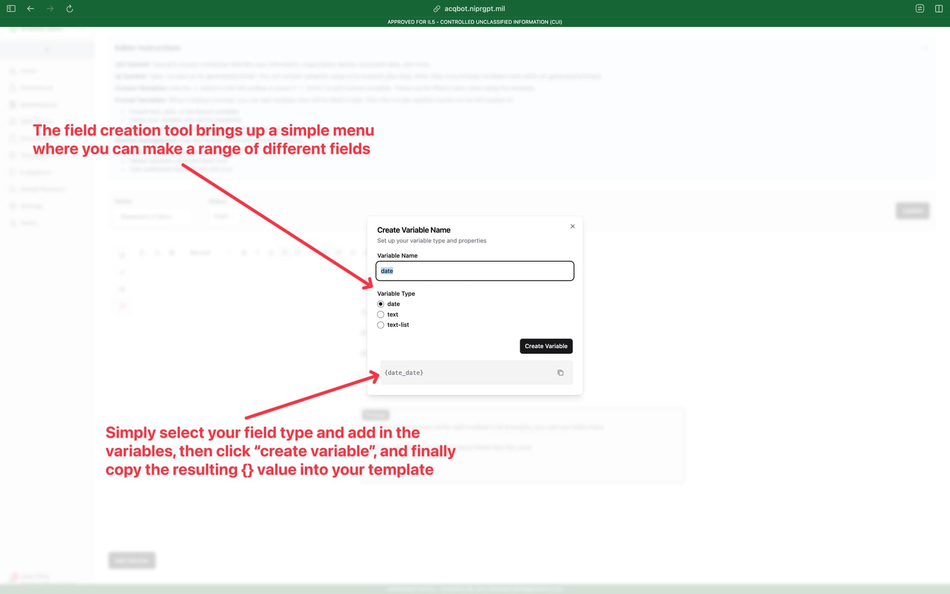Select the text variable type
950x594 pixels.
coord(380,314)
